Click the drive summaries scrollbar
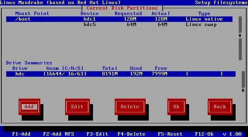The image size is (248, 137). point(243,82)
